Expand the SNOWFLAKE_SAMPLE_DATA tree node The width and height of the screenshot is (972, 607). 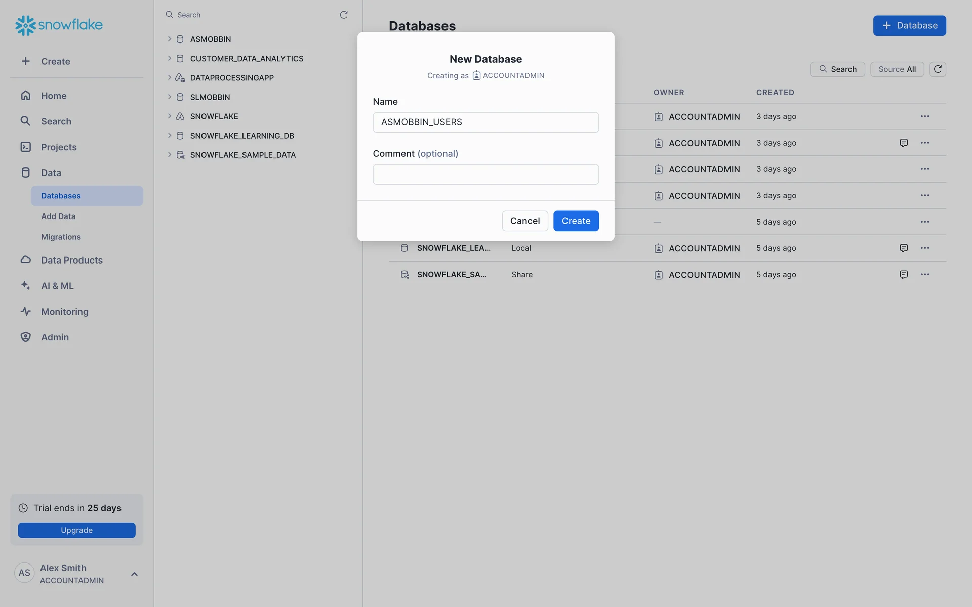click(x=170, y=155)
